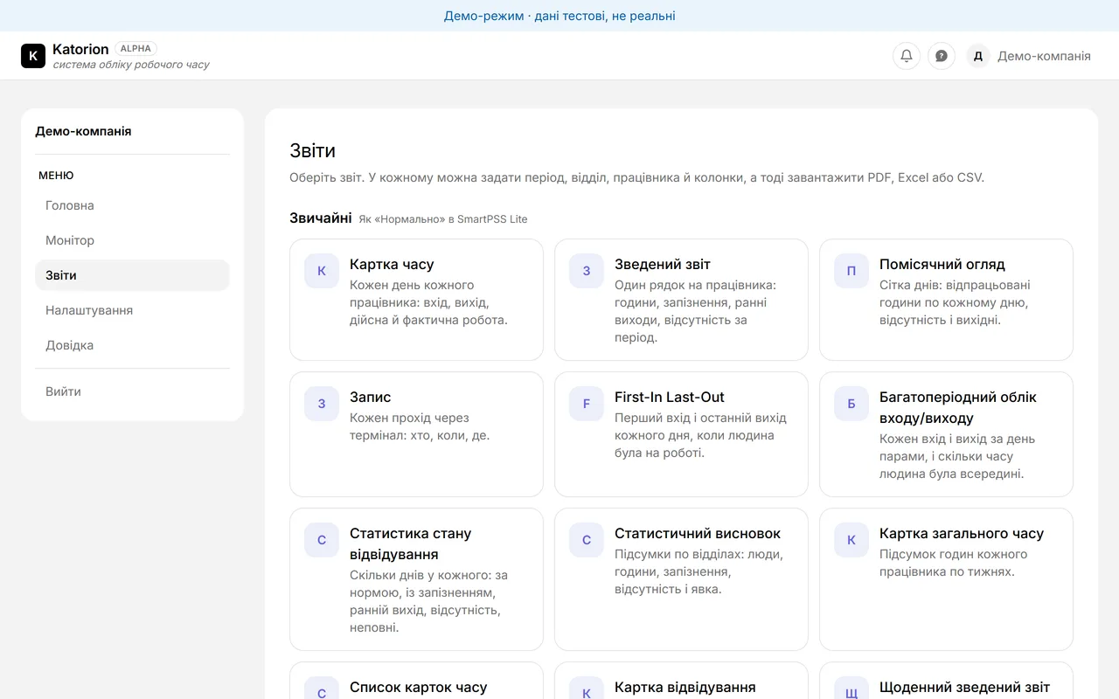Click the З icon on Запис card
The image size is (1119, 699).
(322, 404)
